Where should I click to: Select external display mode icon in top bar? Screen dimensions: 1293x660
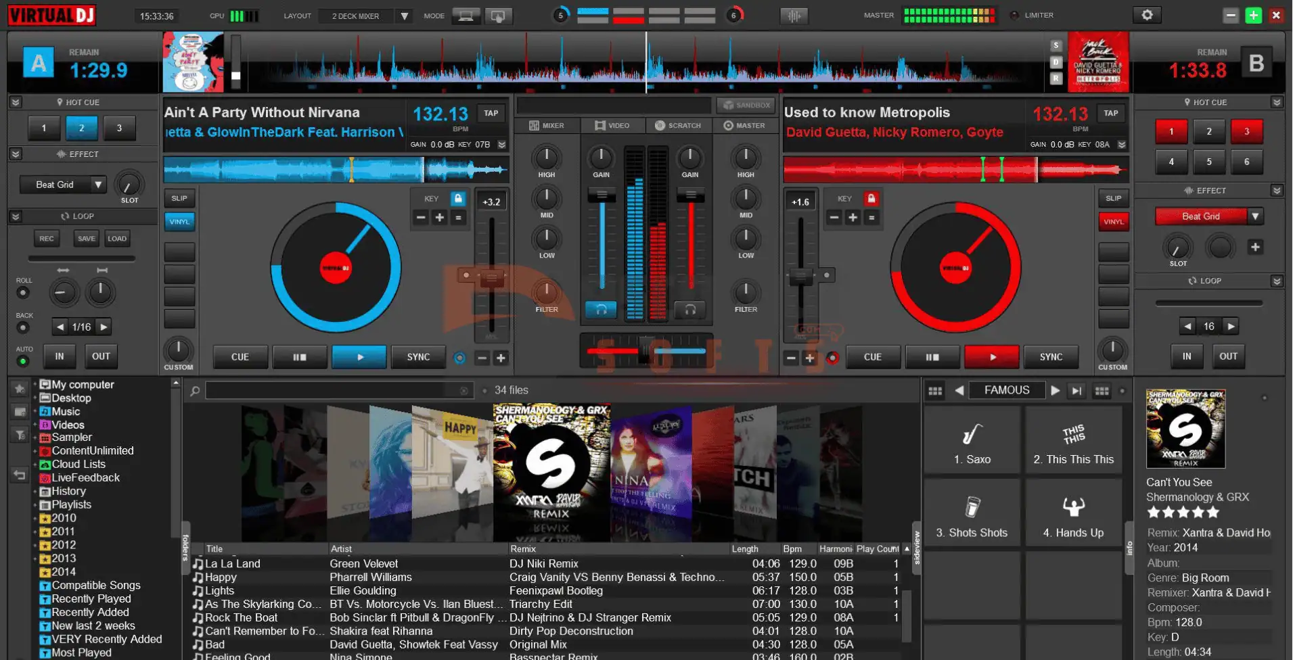[498, 16]
